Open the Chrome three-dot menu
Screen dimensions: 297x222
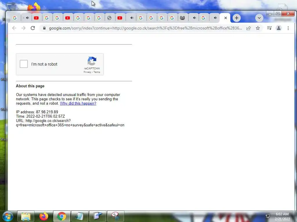(288, 28)
